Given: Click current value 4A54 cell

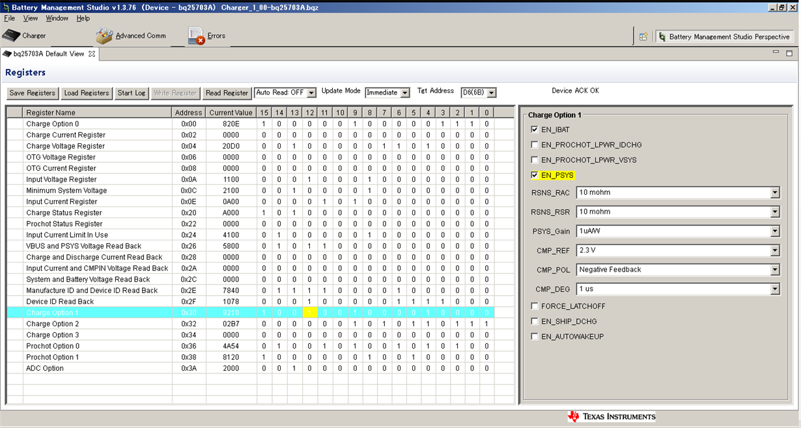Looking at the screenshot, I should (231, 346).
